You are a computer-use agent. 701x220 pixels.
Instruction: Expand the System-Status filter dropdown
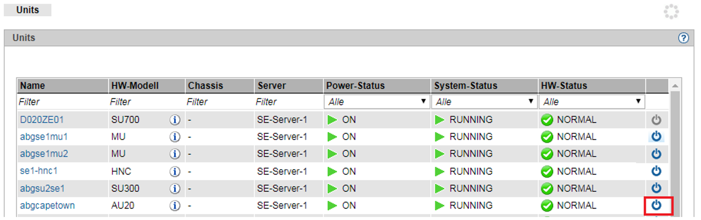484,102
